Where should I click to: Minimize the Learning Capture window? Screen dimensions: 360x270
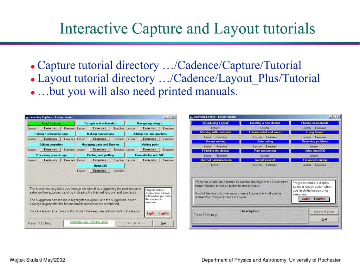pos(166,117)
